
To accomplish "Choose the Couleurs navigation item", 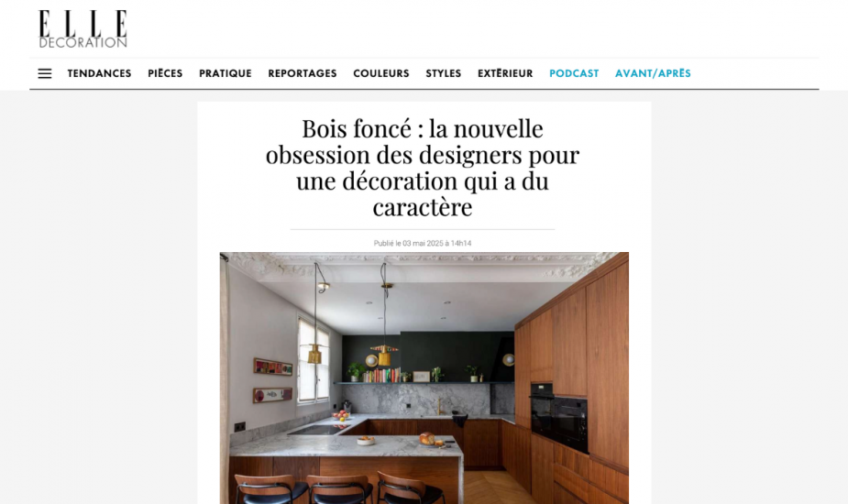I will tap(381, 73).
